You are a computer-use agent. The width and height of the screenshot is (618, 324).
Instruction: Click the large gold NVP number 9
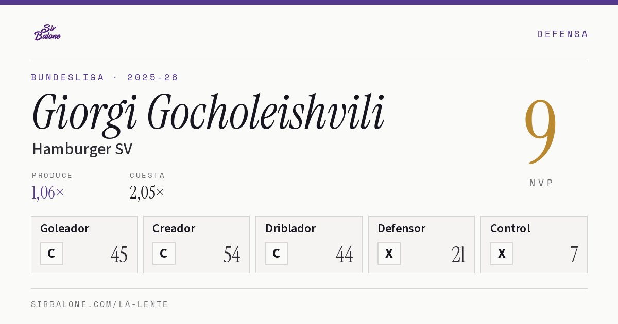(541, 131)
